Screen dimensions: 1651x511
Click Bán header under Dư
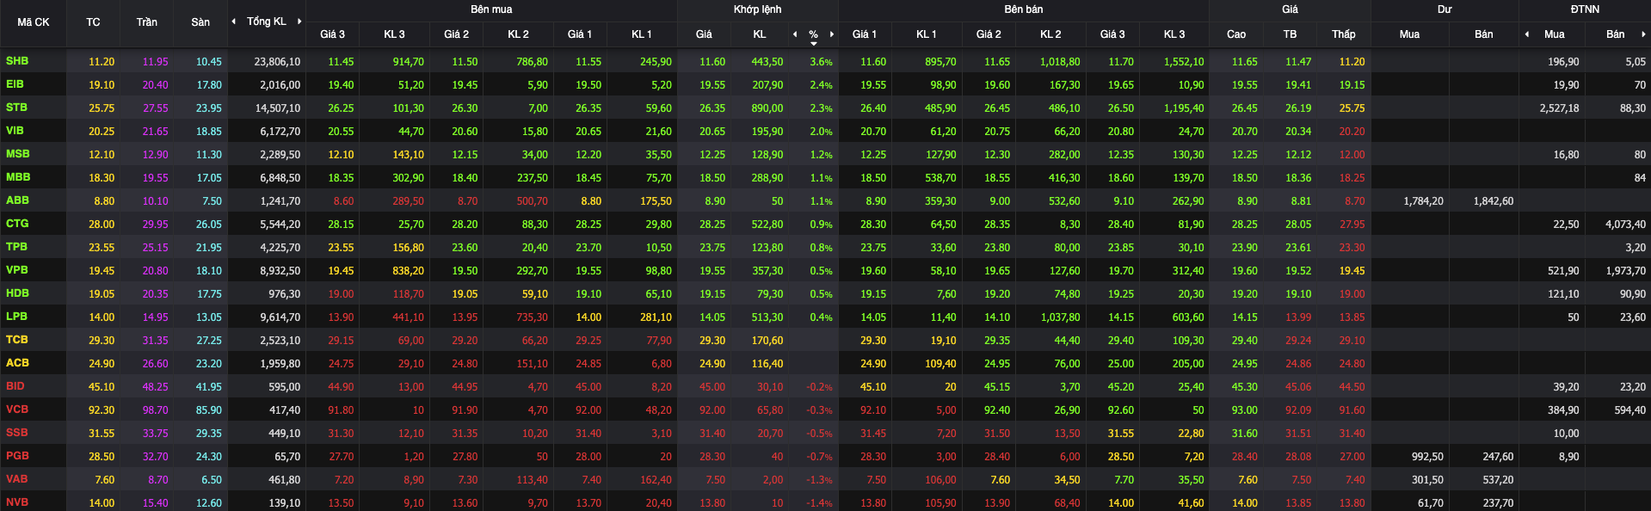pyautogui.click(x=1484, y=34)
